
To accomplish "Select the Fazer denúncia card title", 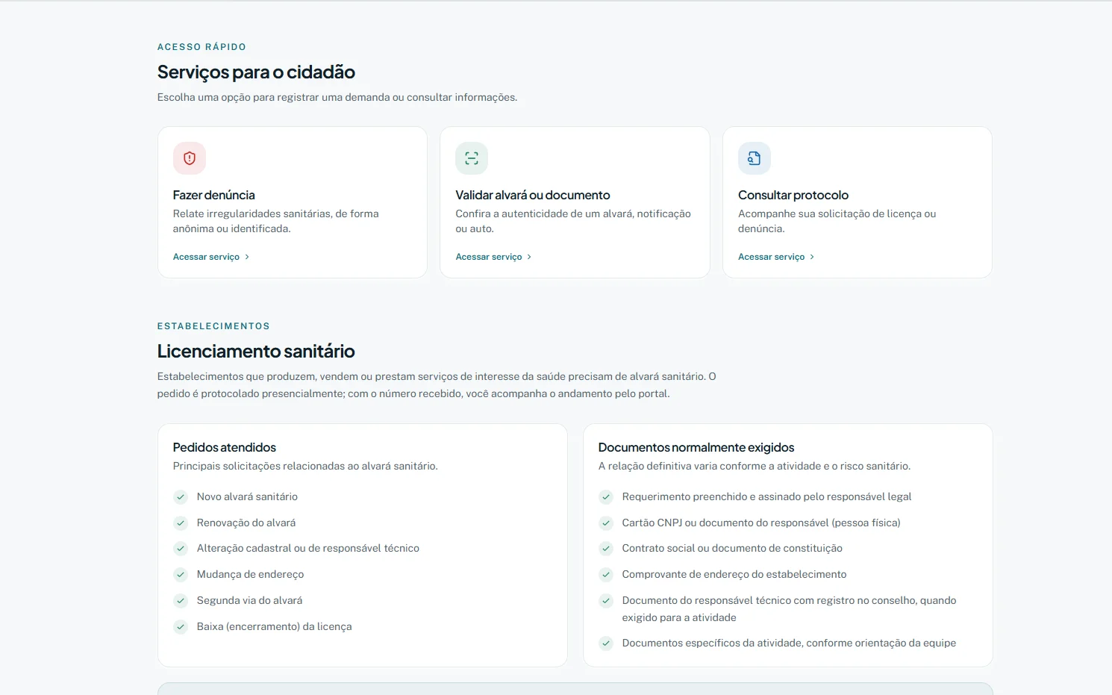I will coord(214,195).
